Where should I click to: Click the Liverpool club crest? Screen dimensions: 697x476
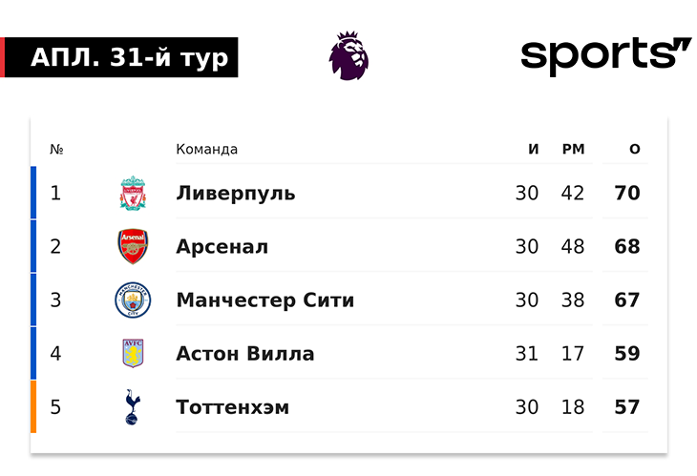pyautogui.click(x=132, y=193)
